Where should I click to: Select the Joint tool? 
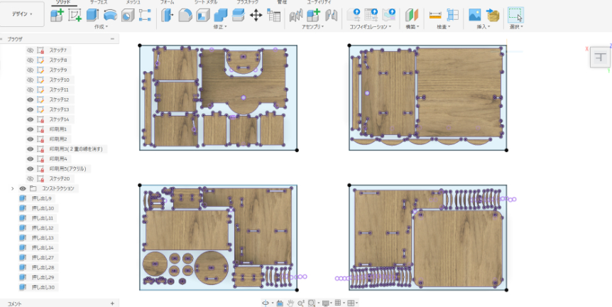click(331, 15)
